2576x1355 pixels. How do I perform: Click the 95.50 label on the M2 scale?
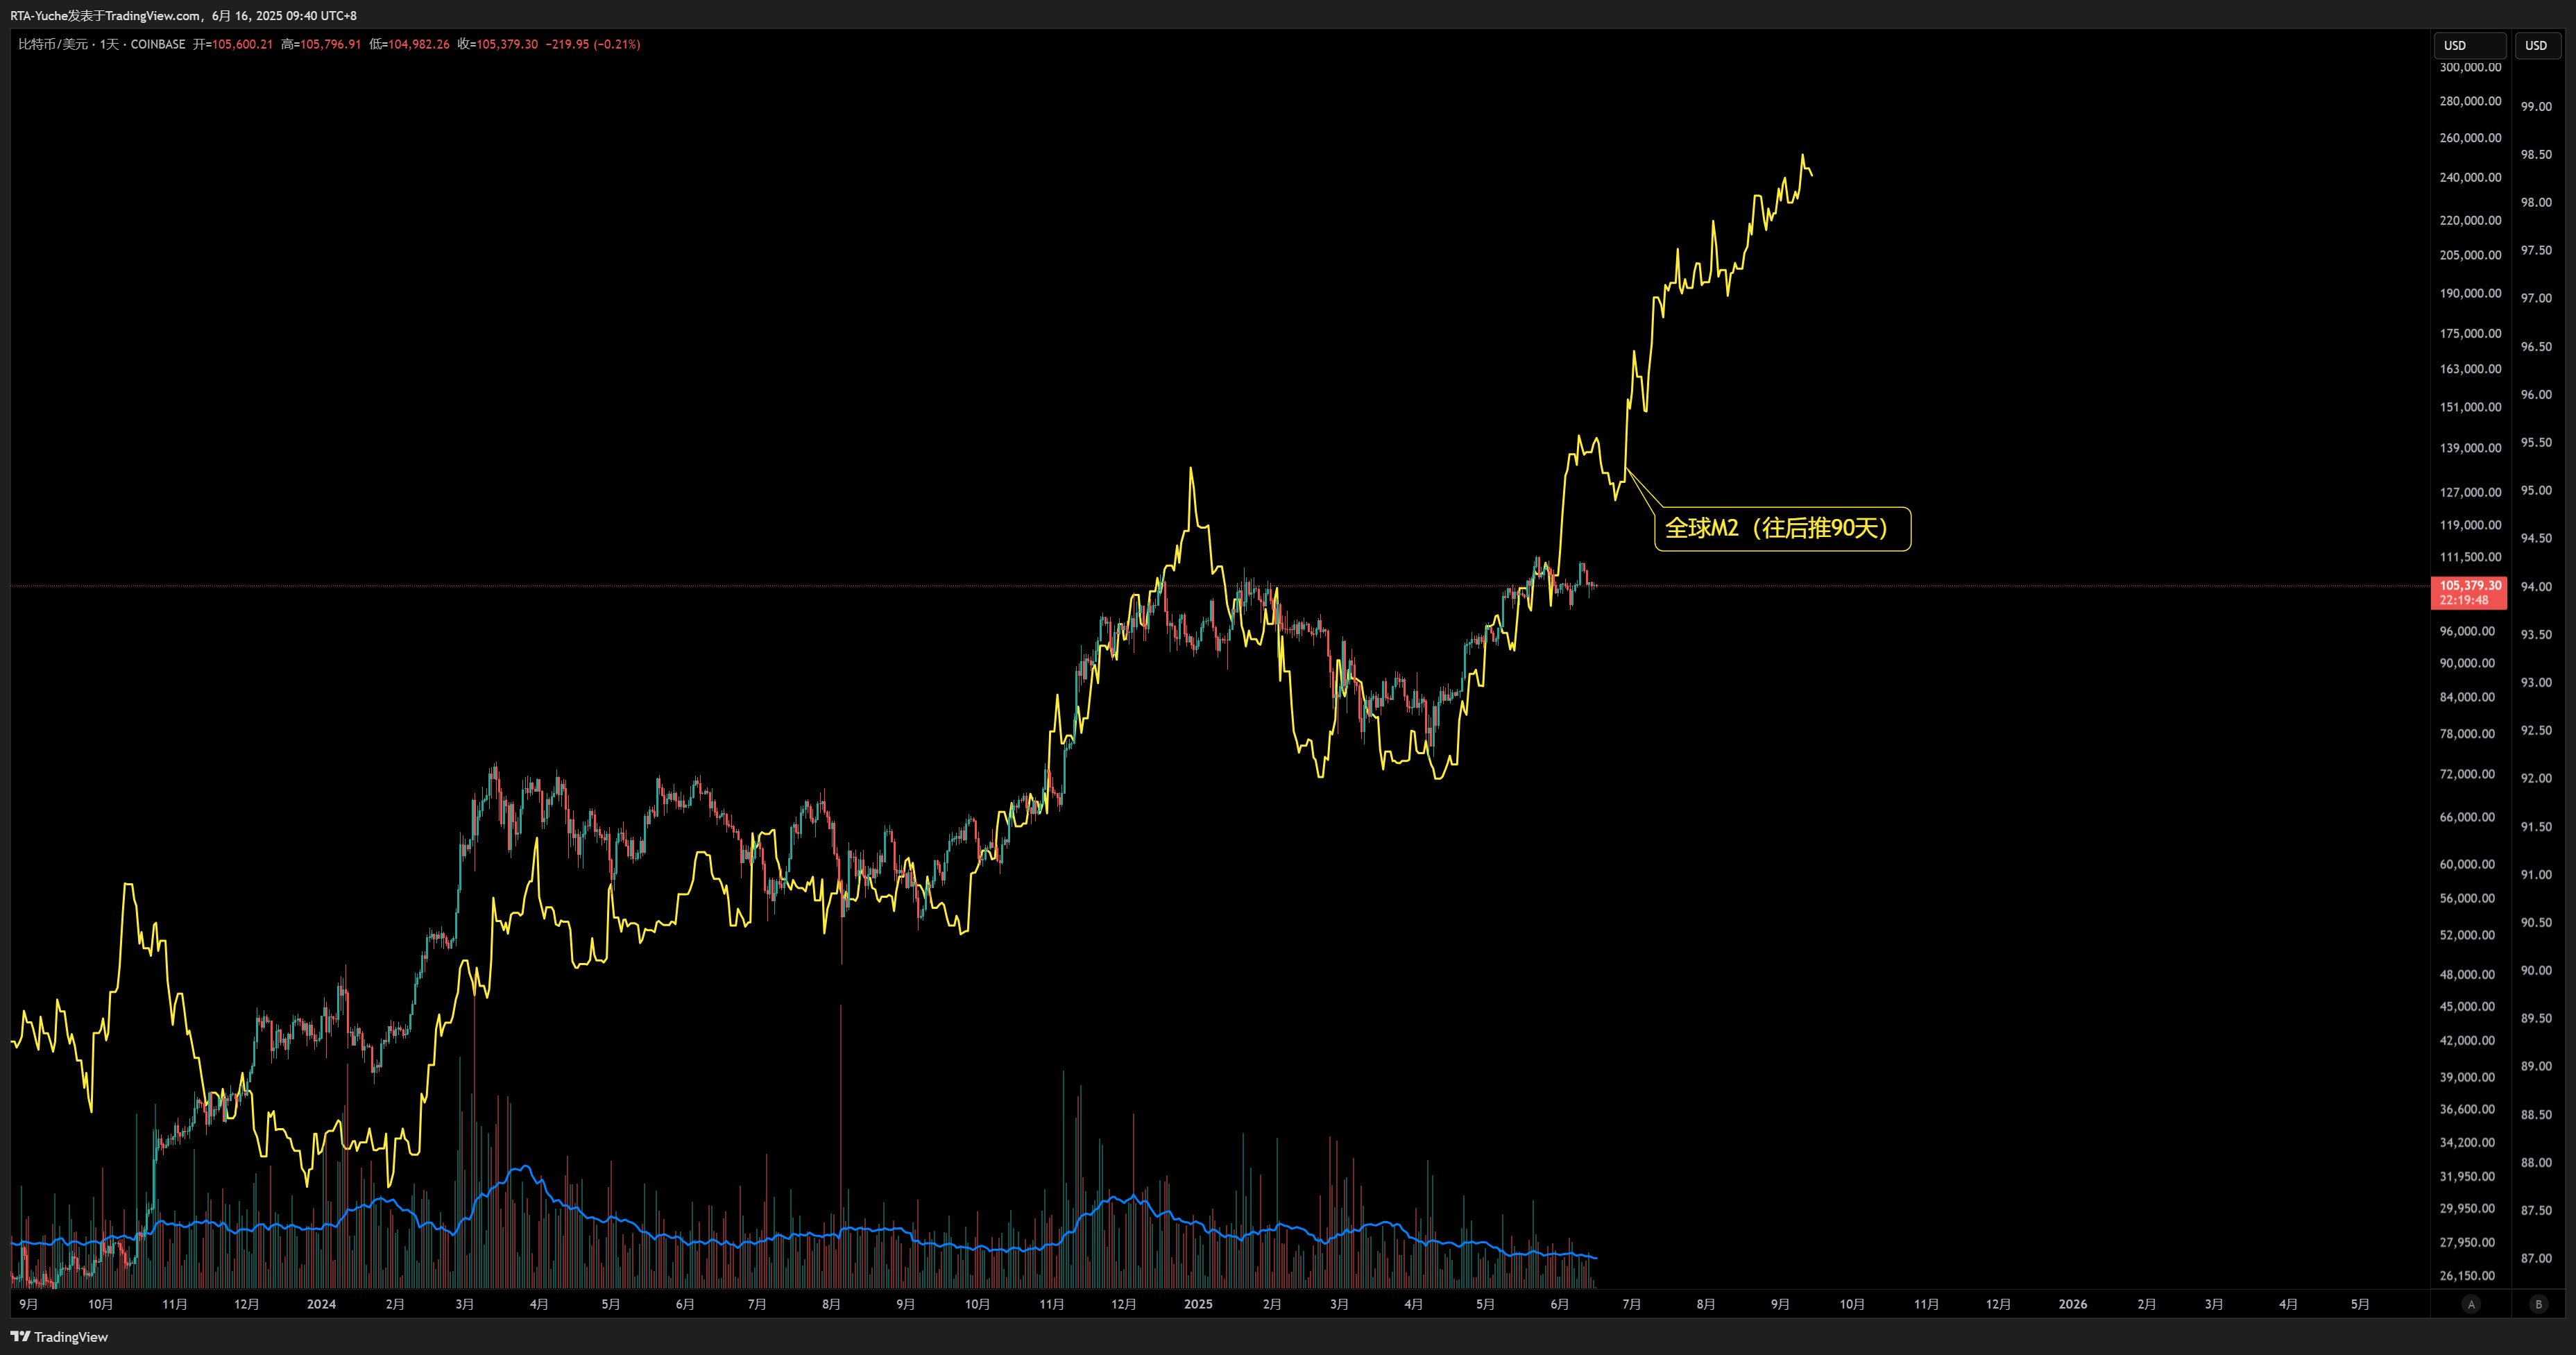point(2536,442)
